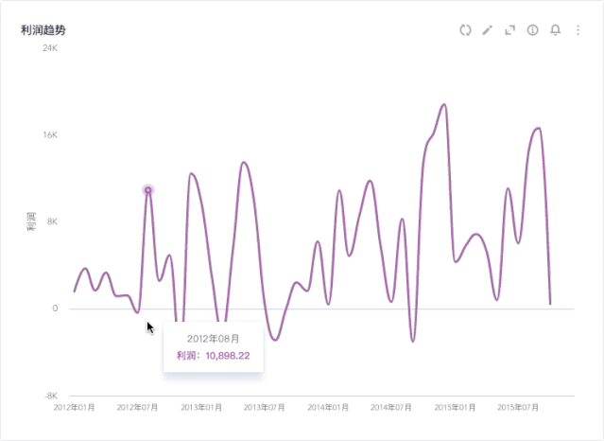The image size is (604, 441).
Task: Open the chart info icon
Action: 533,30
